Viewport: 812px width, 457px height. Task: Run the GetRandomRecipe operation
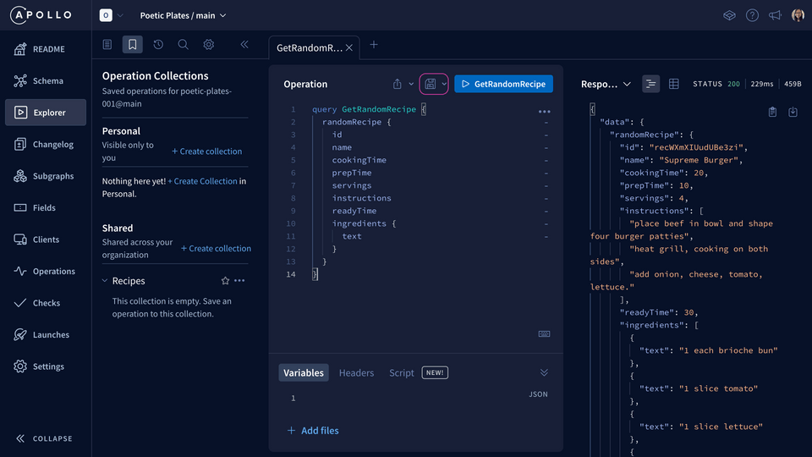503,84
